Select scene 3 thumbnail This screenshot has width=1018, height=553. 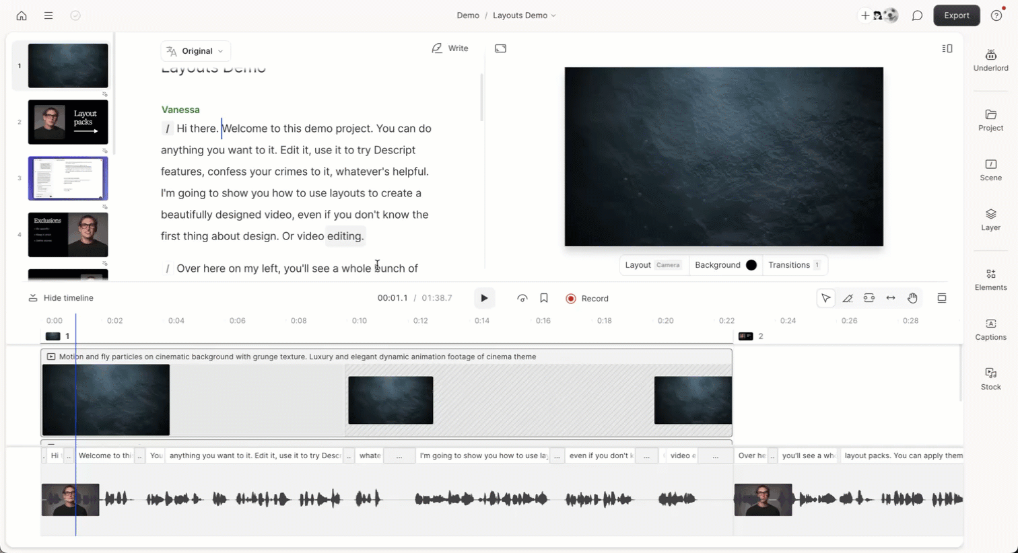pos(68,178)
